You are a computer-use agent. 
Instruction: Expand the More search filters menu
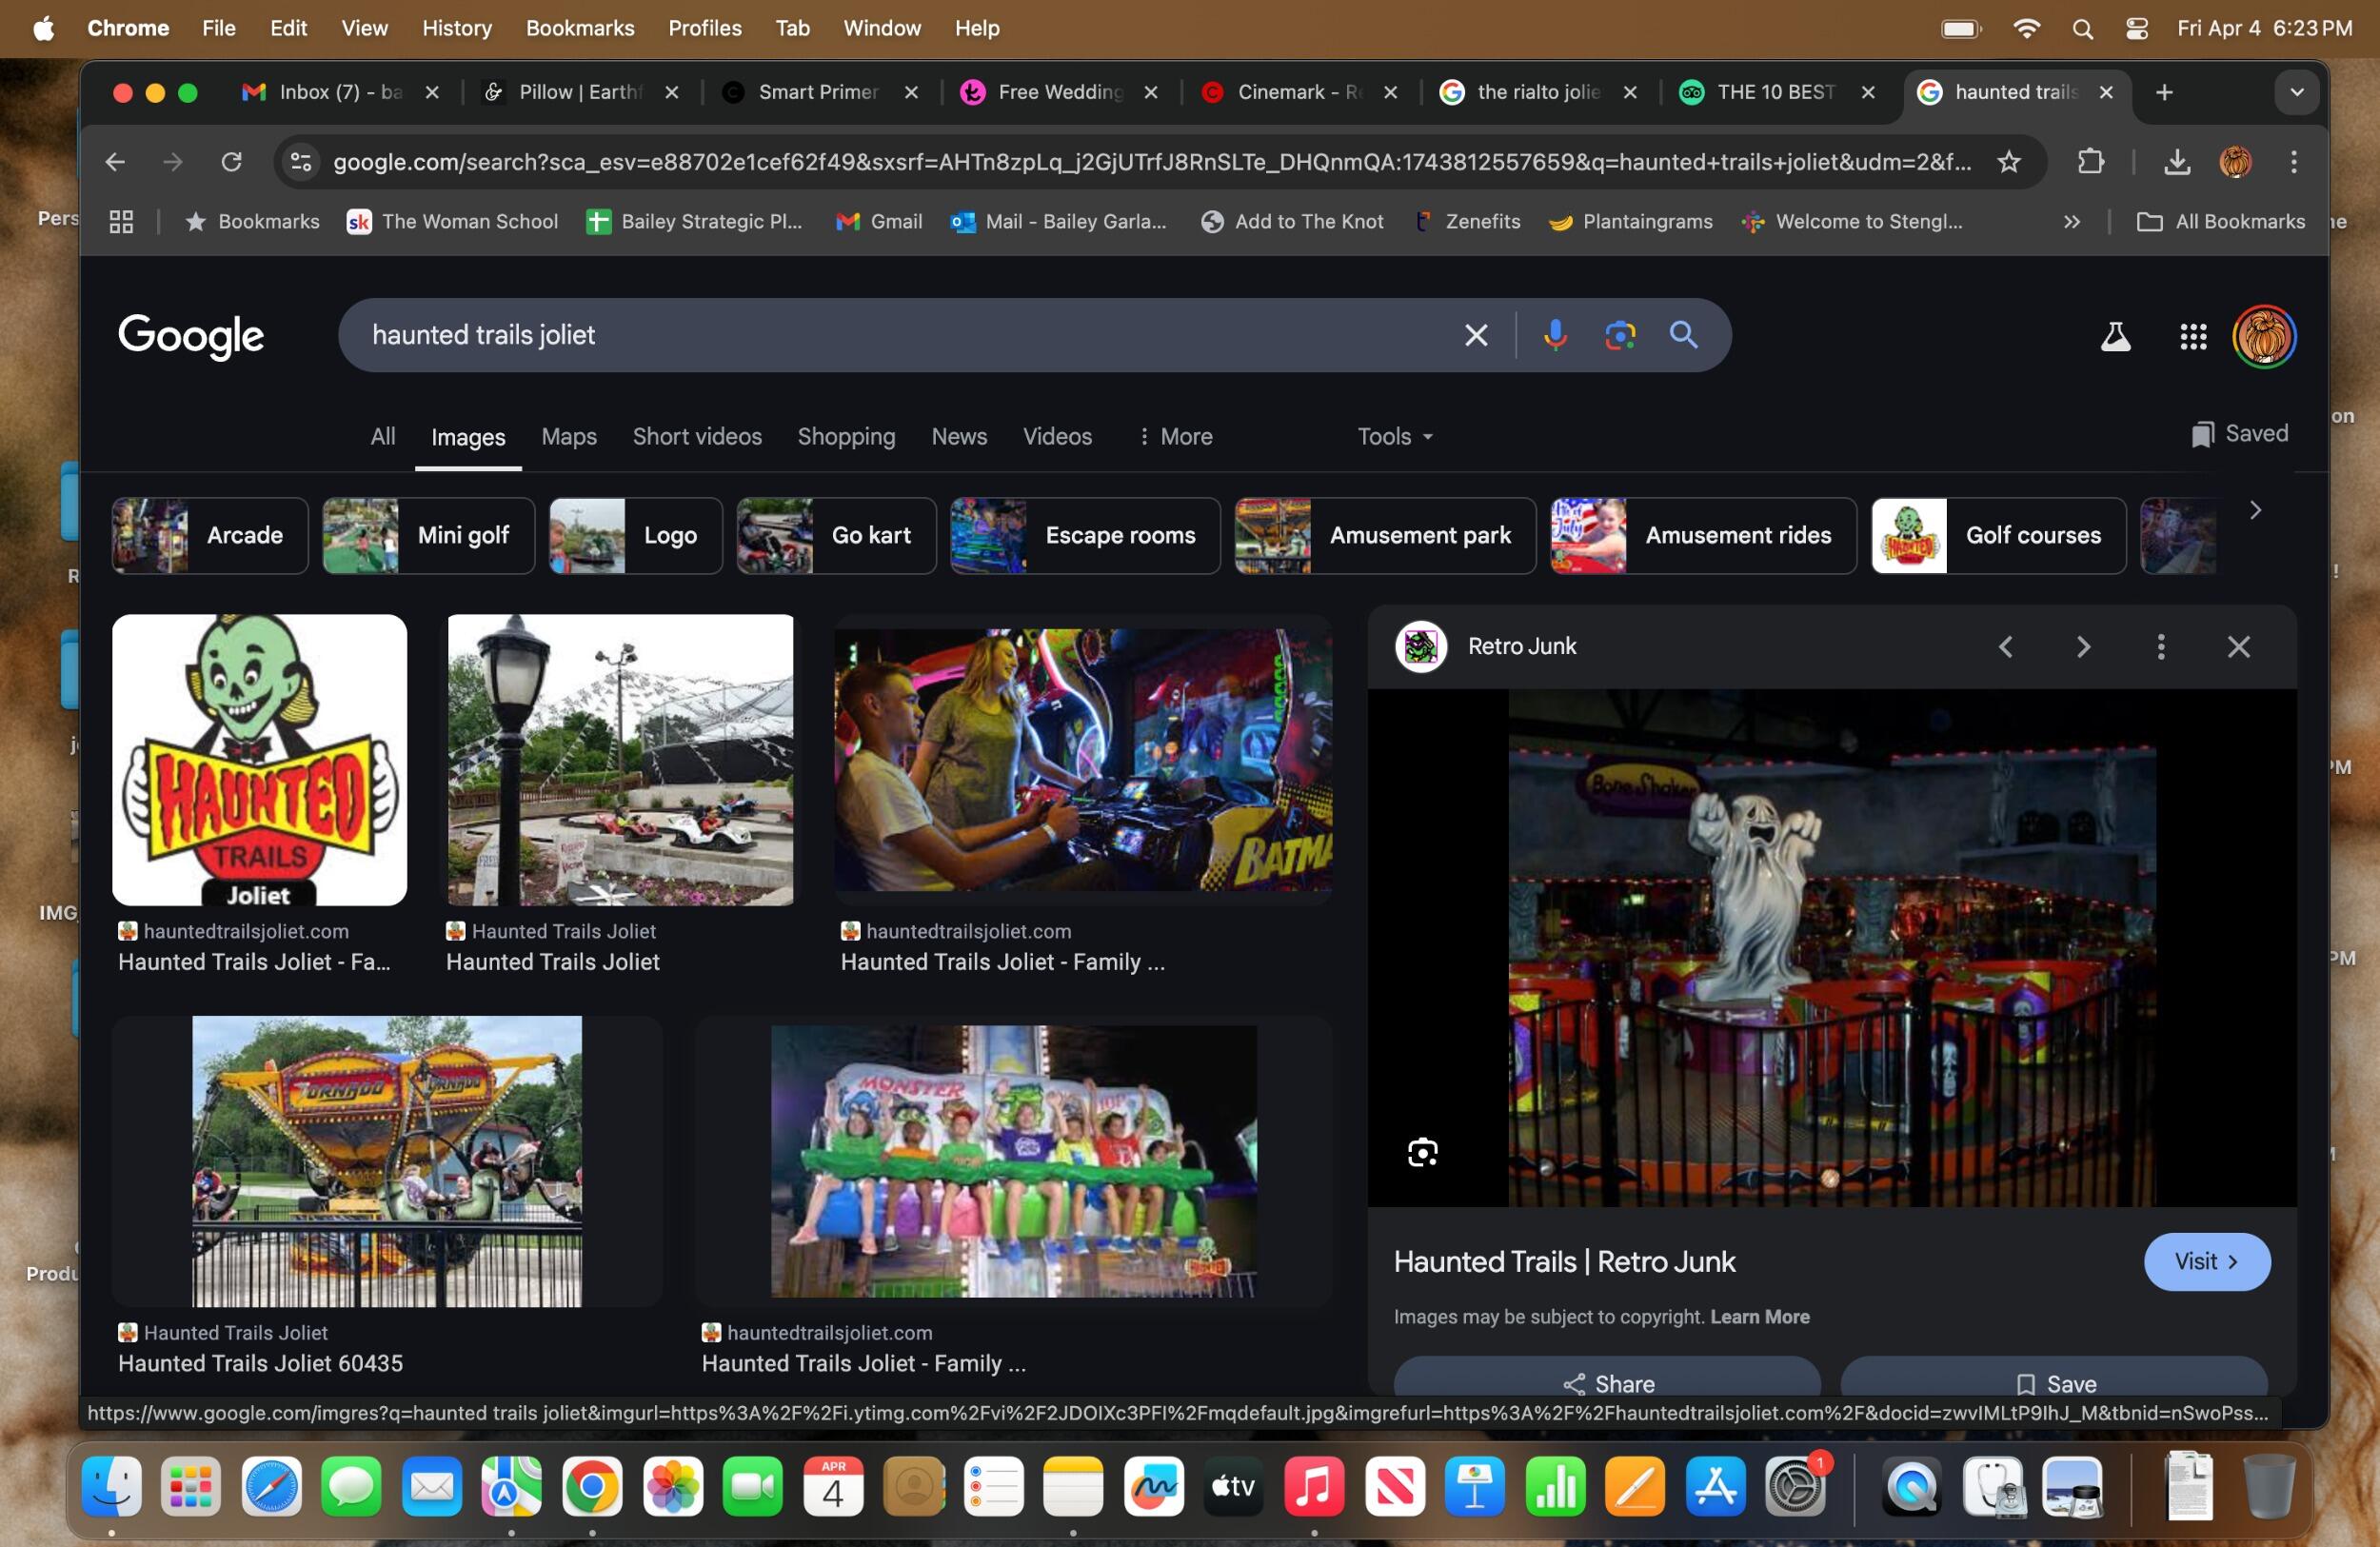pyautogui.click(x=1175, y=436)
